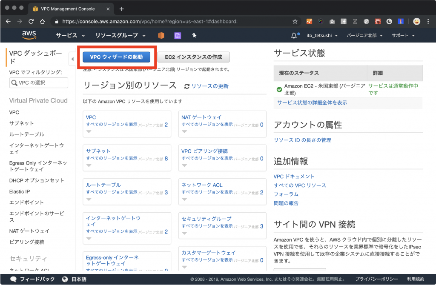This screenshot has height=285, width=436.
Task: Go back with the browser back arrow
Action: [x=8, y=21]
